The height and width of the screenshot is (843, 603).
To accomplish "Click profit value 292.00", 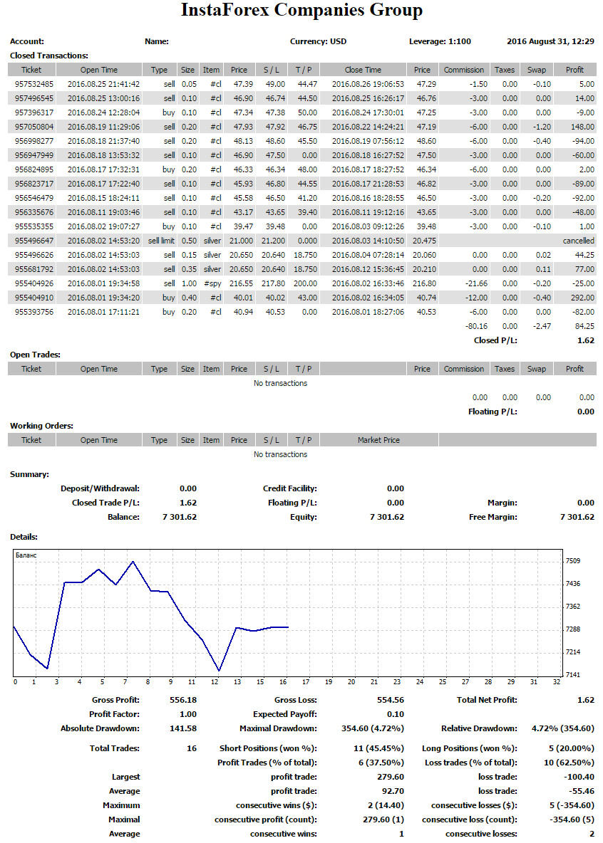I will [582, 298].
